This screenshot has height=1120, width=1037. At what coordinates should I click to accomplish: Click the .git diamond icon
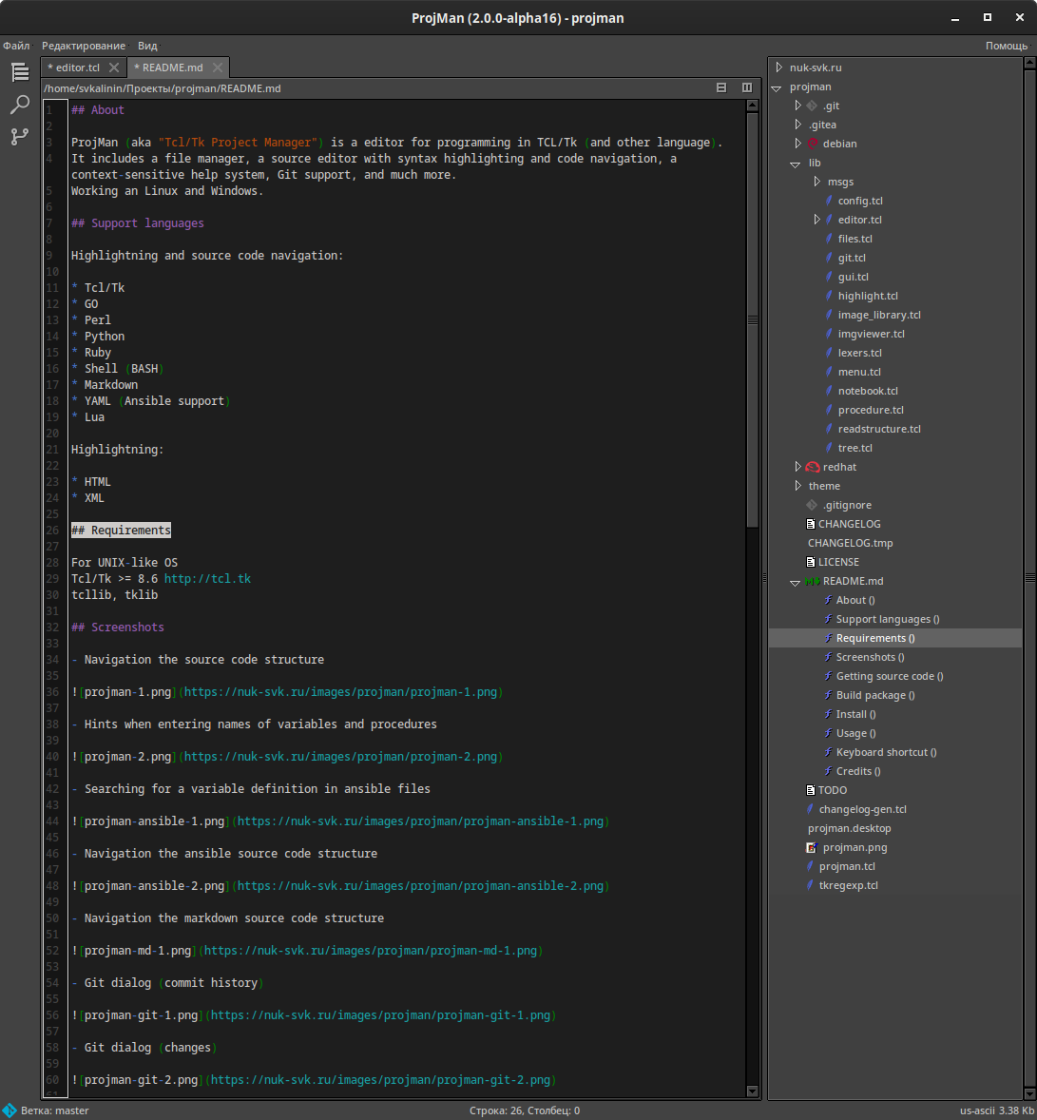tap(812, 105)
